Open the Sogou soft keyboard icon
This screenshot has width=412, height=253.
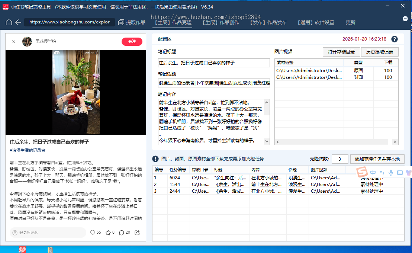[x=400, y=173]
